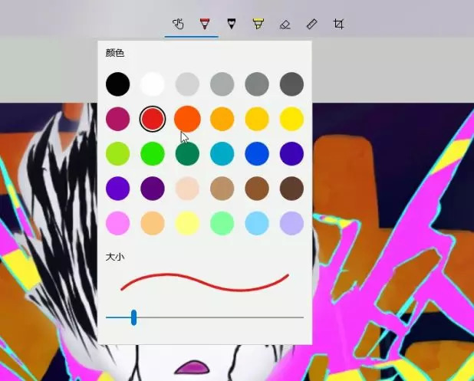The height and width of the screenshot is (381, 474).
Task: Select the touch writing tool
Action: click(x=178, y=24)
